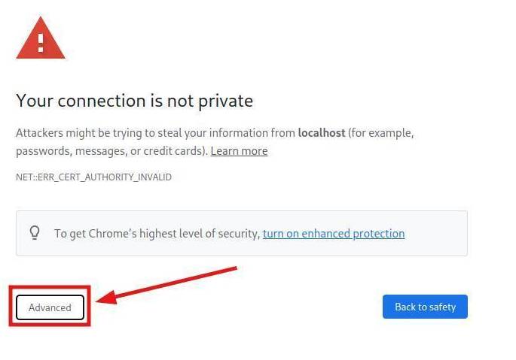Viewport: 516px width, 360px height.
Task: Click the (for example, text fragment
Action: click(x=380, y=133)
